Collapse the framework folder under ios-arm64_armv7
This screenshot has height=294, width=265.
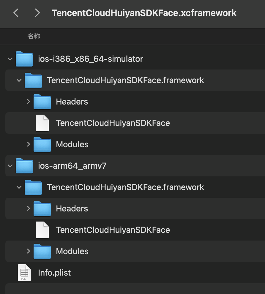pyautogui.click(x=19, y=187)
